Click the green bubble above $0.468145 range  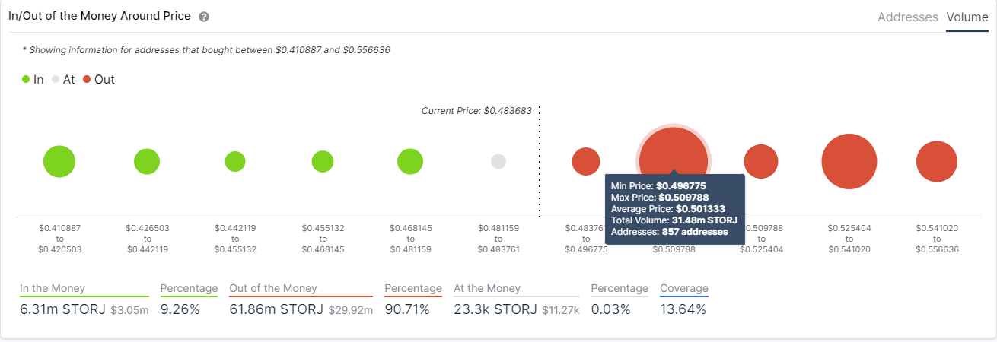click(410, 161)
